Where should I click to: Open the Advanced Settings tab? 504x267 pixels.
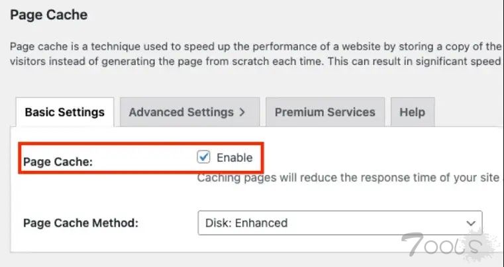pyautogui.click(x=181, y=112)
